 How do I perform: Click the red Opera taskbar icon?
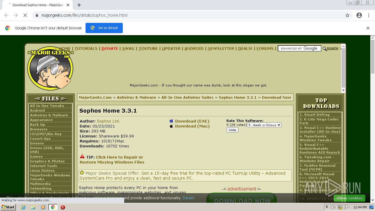click(63, 207)
